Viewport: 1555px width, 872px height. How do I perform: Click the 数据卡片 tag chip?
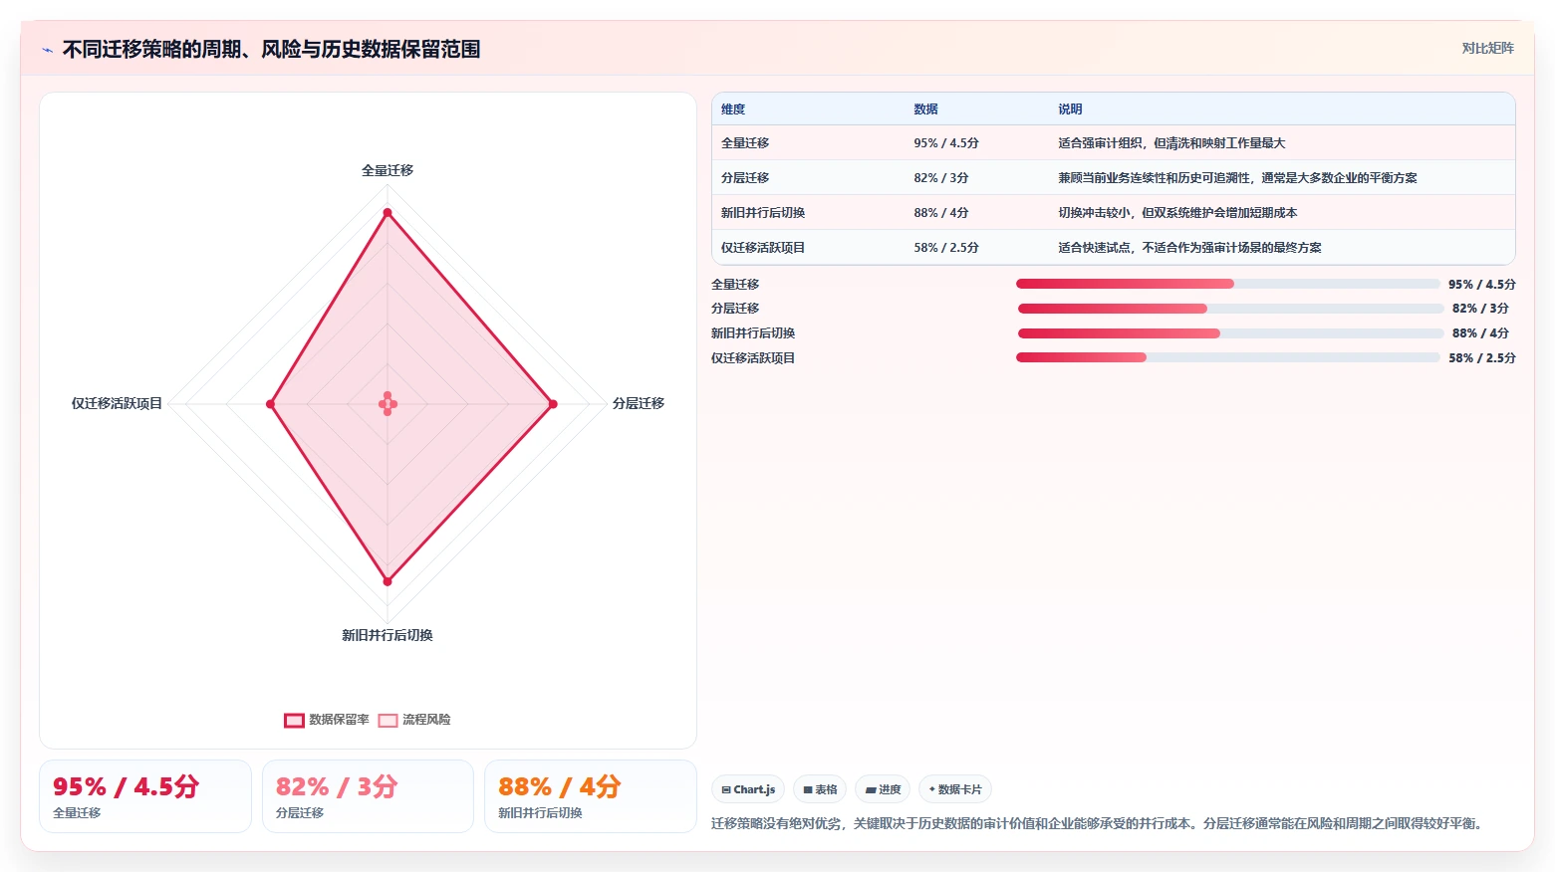point(955,789)
